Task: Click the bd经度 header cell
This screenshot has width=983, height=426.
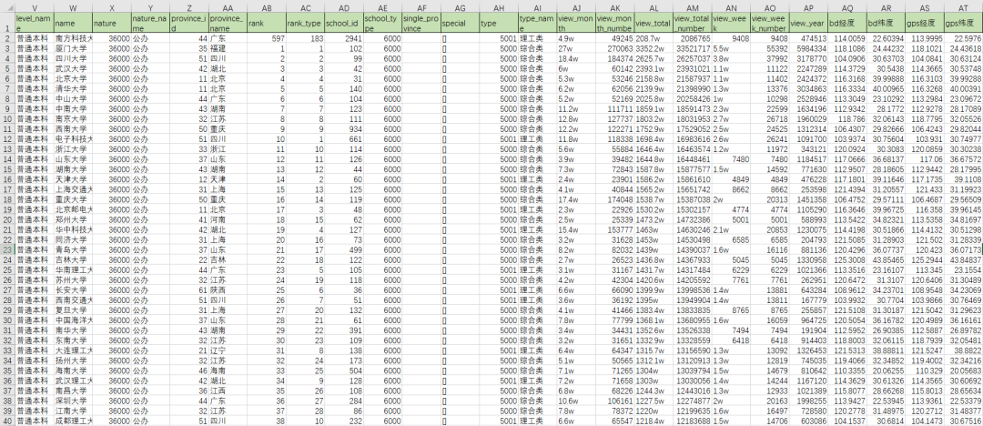Action: pyautogui.click(x=847, y=23)
